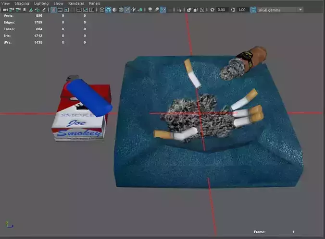Open the Renderer menu
This screenshot has height=239, width=325.
pyautogui.click(x=76, y=3)
